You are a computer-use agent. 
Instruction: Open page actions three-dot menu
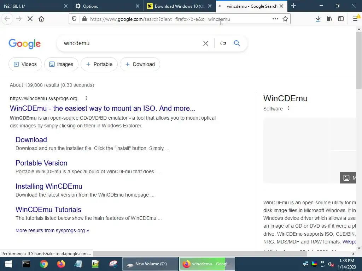(275, 19)
